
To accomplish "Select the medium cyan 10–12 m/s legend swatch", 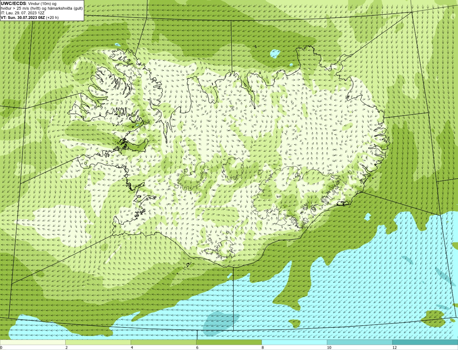I will [360, 342].
